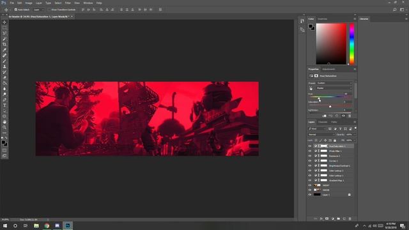The width and height of the screenshot is (409, 230).
Task: Open the Image menu
Action: [x=29, y=3]
